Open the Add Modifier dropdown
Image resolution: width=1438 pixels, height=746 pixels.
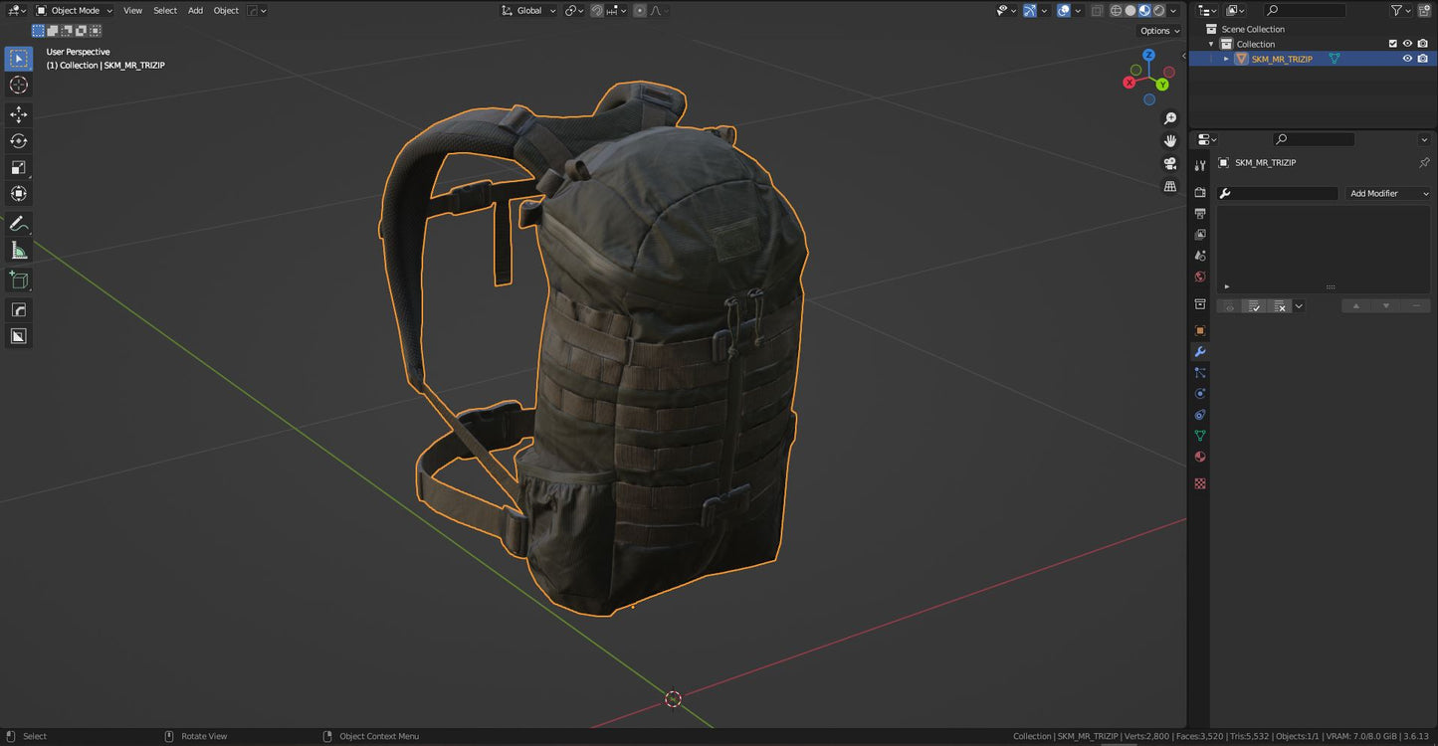point(1387,193)
